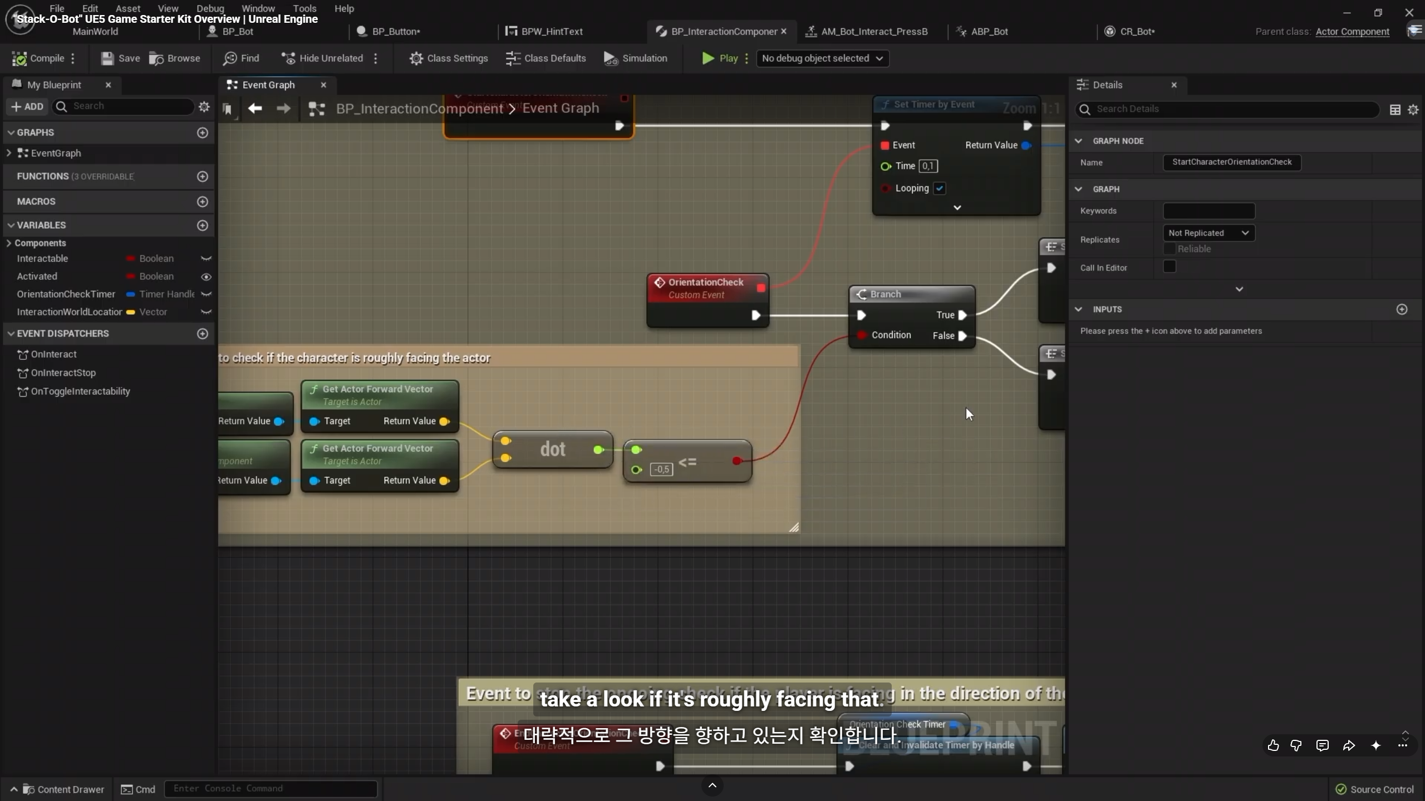Play the level in editor
The height and width of the screenshot is (801, 1425).
(720, 58)
